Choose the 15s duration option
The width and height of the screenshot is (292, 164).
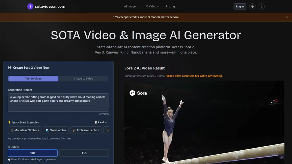tap(84, 153)
